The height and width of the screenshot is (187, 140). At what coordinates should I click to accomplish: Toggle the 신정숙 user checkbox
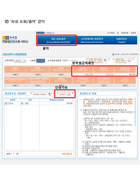(x=6, y=103)
